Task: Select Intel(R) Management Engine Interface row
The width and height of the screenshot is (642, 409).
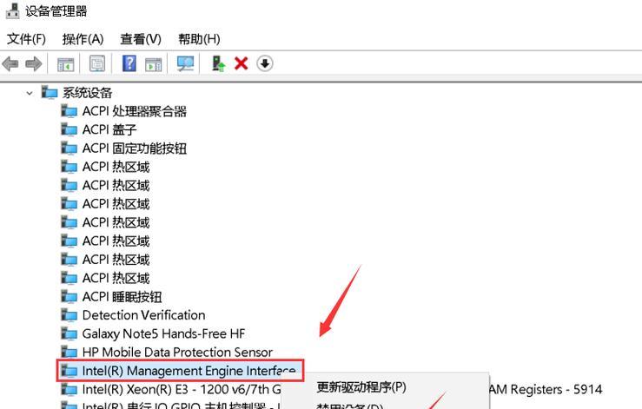Action: [x=180, y=371]
